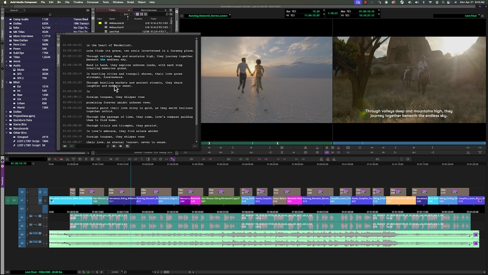Select the red Overwrite arrow icon
The height and width of the screenshot is (275, 488).
pyautogui.click(x=317, y=147)
